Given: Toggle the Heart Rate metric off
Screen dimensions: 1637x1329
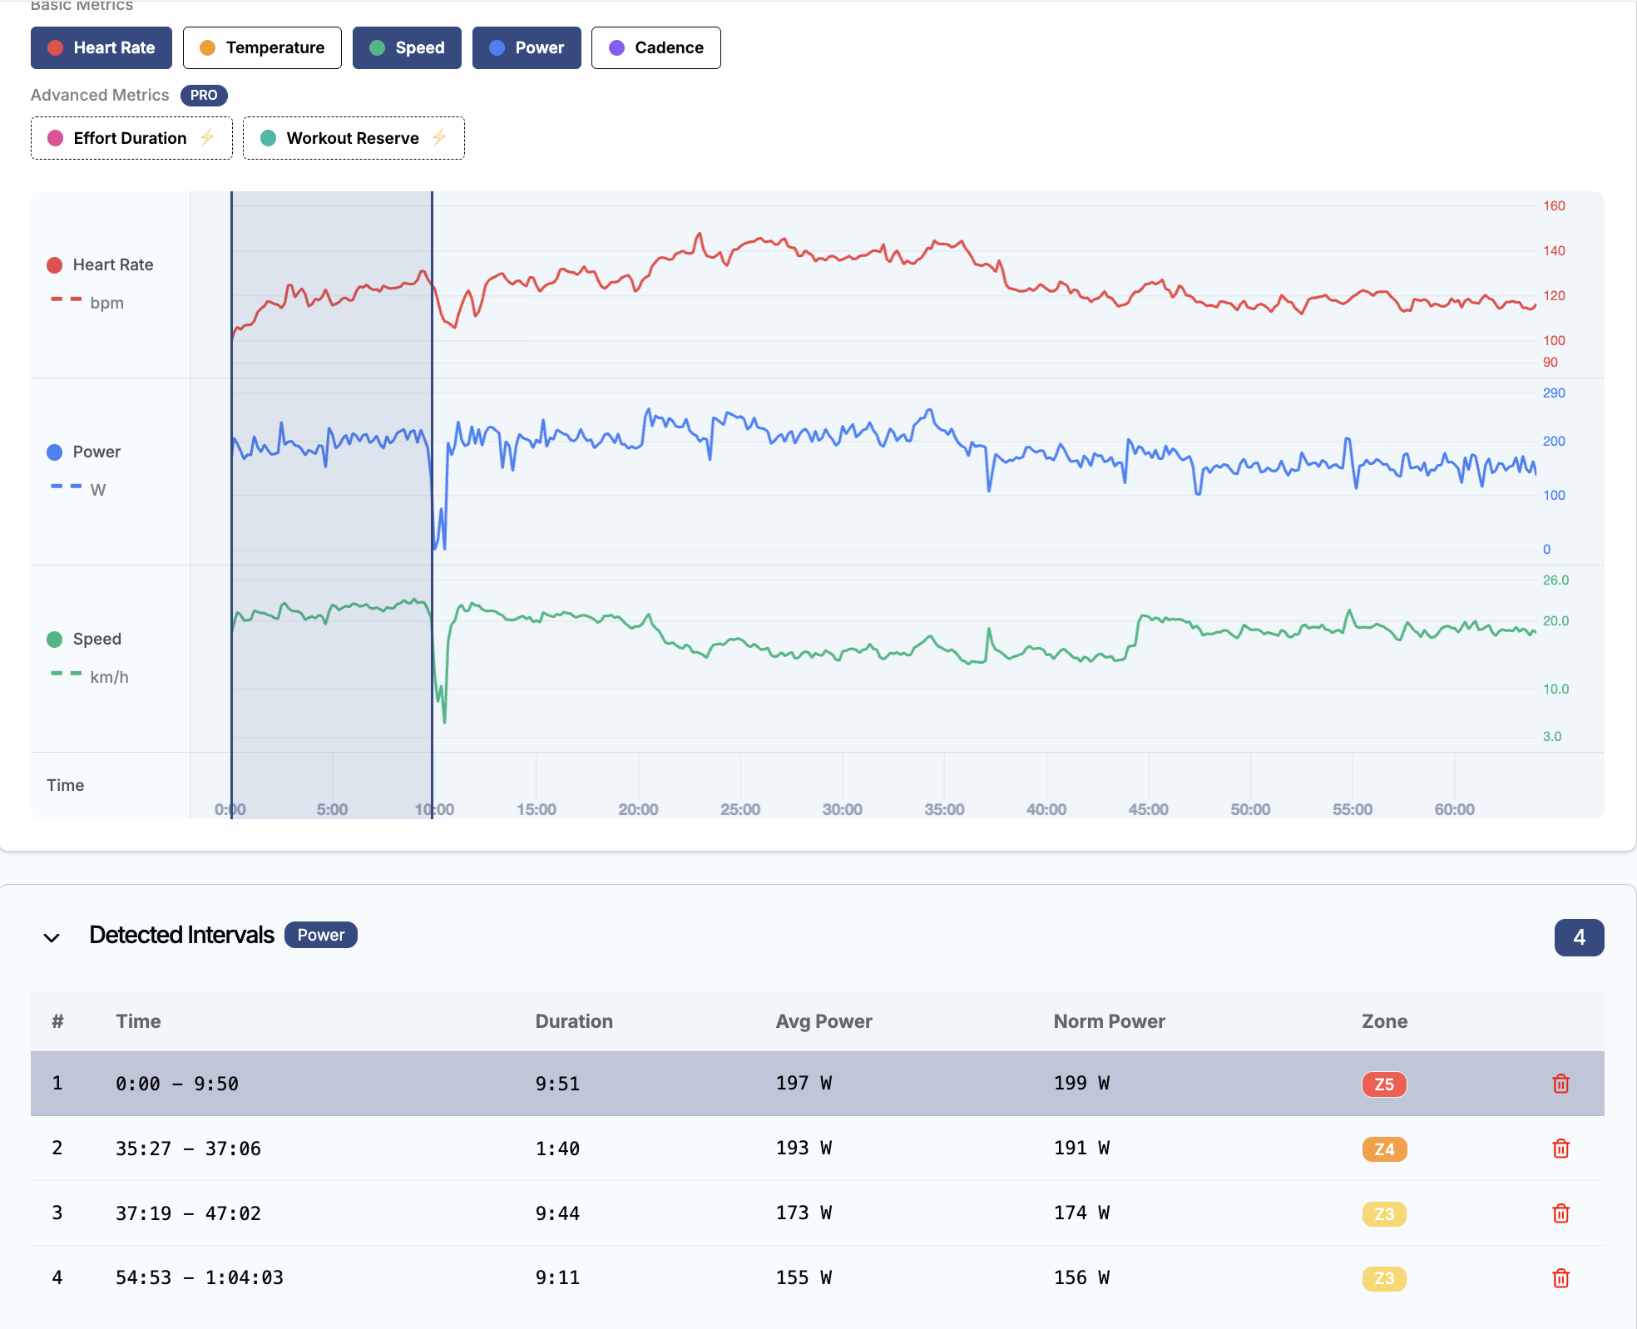Looking at the screenshot, I should coord(101,47).
